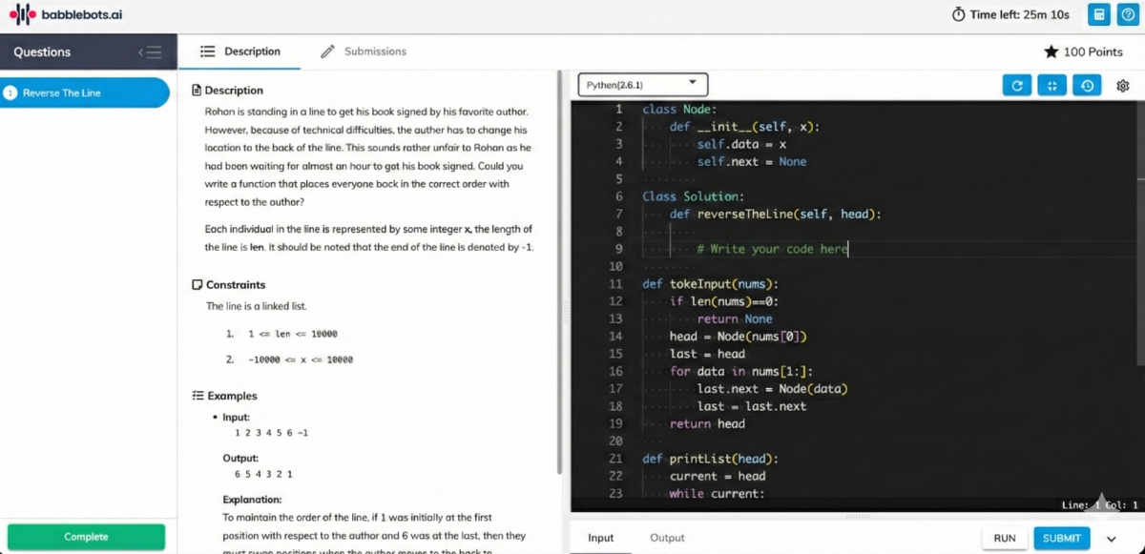Open the Input console tab
The height and width of the screenshot is (554, 1145).
(601, 538)
